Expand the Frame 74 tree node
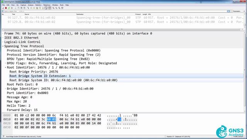This screenshot has height=139, width=247. pyautogui.click(x=3, y=34)
